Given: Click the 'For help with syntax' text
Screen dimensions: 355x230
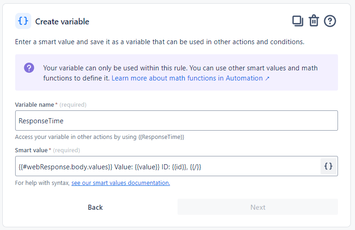Looking at the screenshot, I should 42,183.
